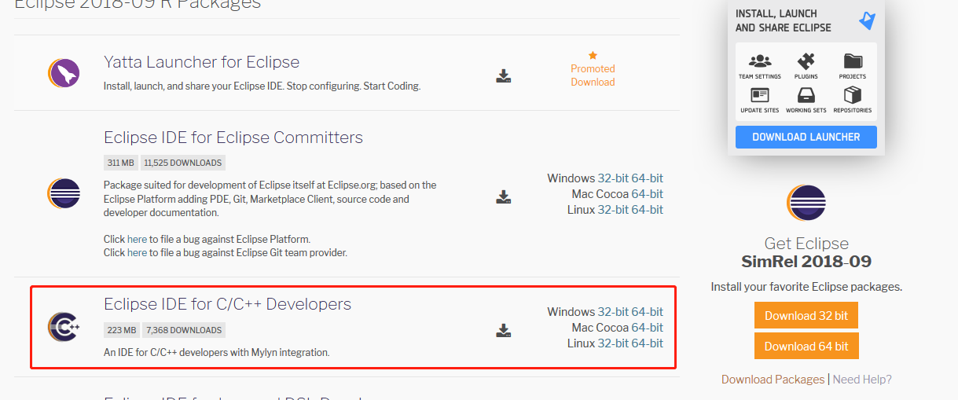Image resolution: width=958 pixels, height=400 pixels.
Task: Click the Working Sets icon
Action: (806, 95)
